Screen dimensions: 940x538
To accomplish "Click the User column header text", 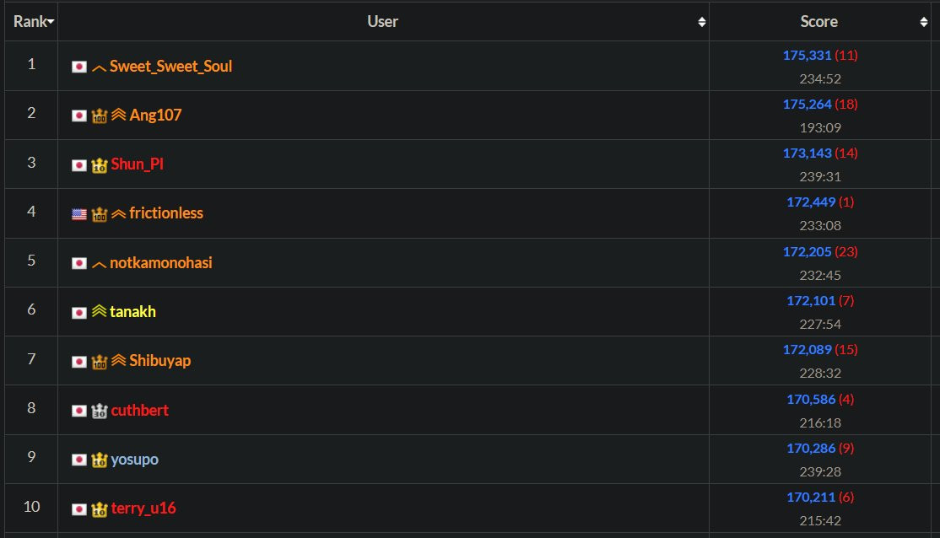I will [x=383, y=22].
